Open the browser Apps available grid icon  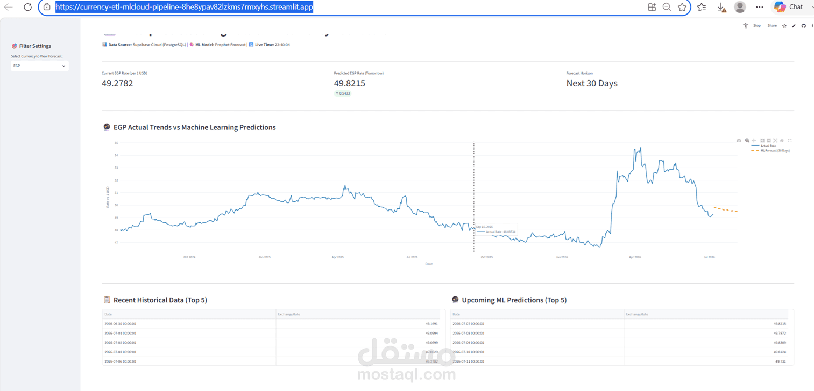pos(652,7)
